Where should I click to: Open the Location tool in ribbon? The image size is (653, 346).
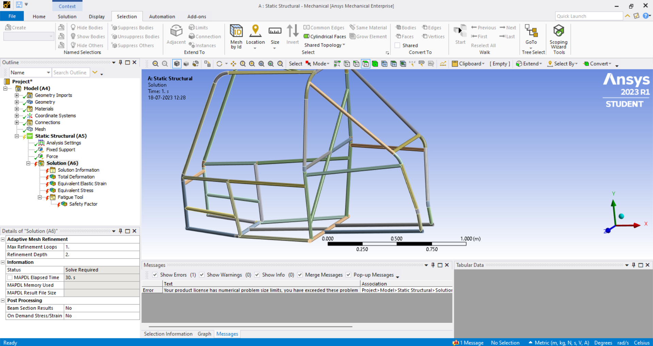255,31
